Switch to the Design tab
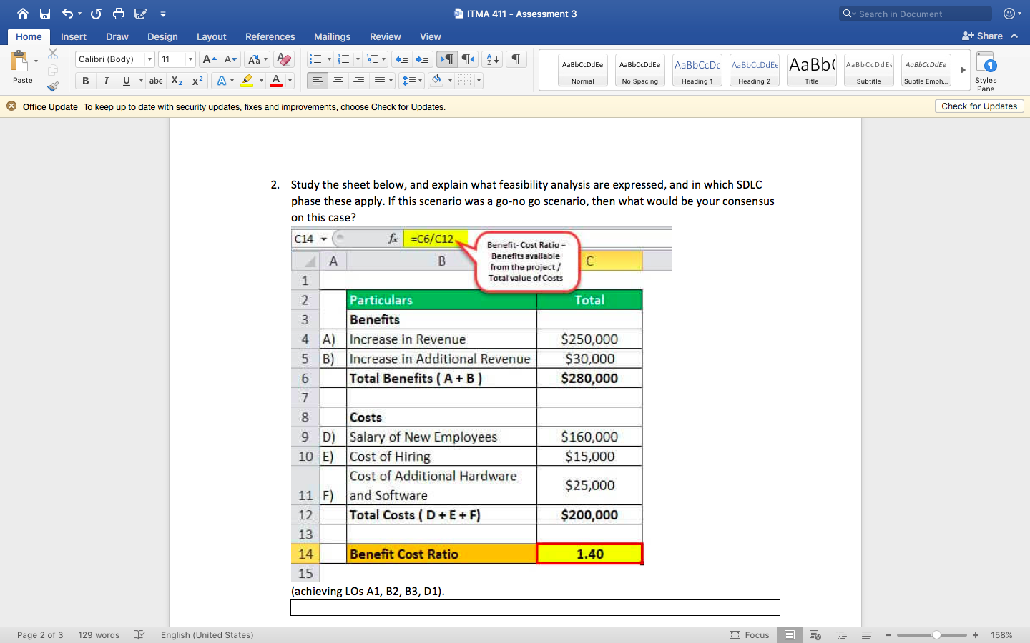 tap(162, 36)
